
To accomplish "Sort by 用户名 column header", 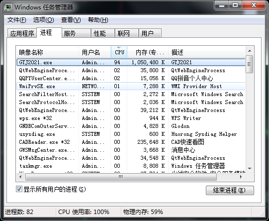I will (95, 52).
